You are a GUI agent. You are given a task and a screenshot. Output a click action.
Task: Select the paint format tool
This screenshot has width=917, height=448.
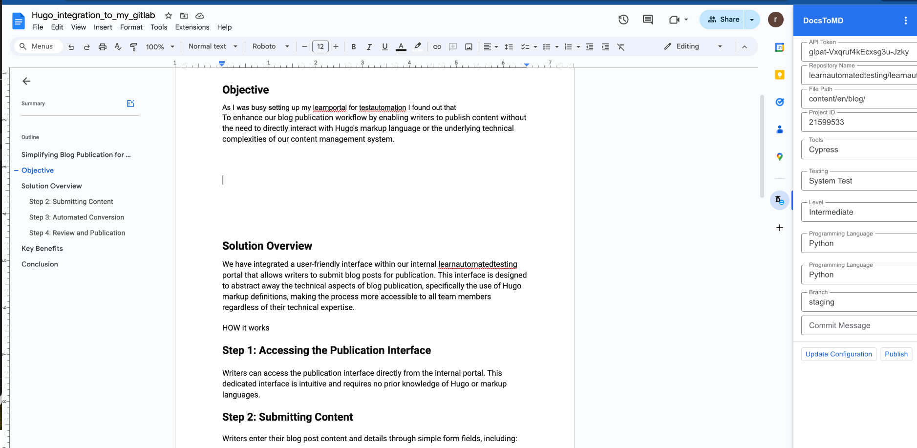[x=133, y=47]
